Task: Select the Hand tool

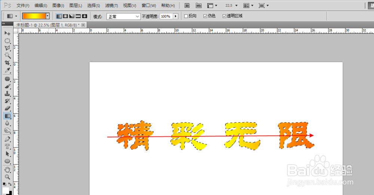Action: [x=7, y=170]
